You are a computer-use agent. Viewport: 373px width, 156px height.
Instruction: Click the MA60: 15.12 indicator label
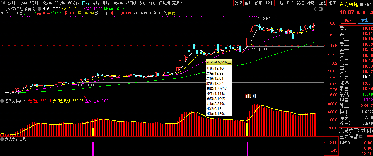pyautogui.click(x=114, y=9)
